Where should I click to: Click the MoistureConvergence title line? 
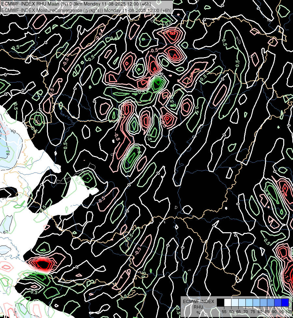(86, 10)
